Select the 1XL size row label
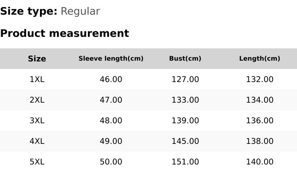This screenshot has height=172, width=297. pos(37,79)
